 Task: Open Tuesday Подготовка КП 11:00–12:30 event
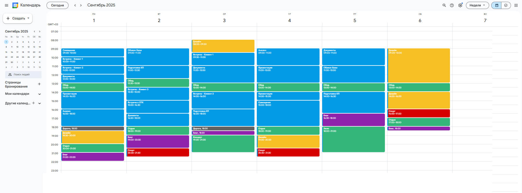pos(158,72)
